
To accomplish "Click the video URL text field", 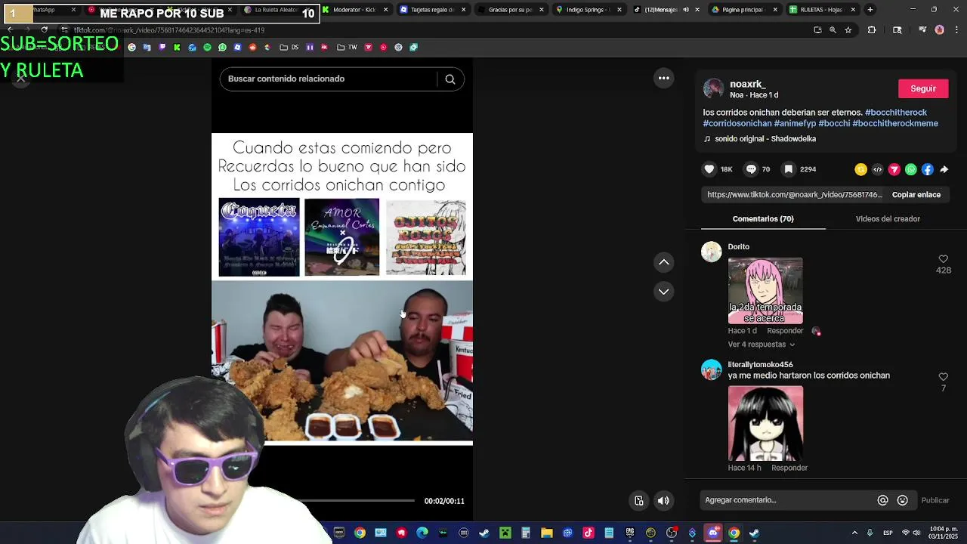I will (794, 195).
